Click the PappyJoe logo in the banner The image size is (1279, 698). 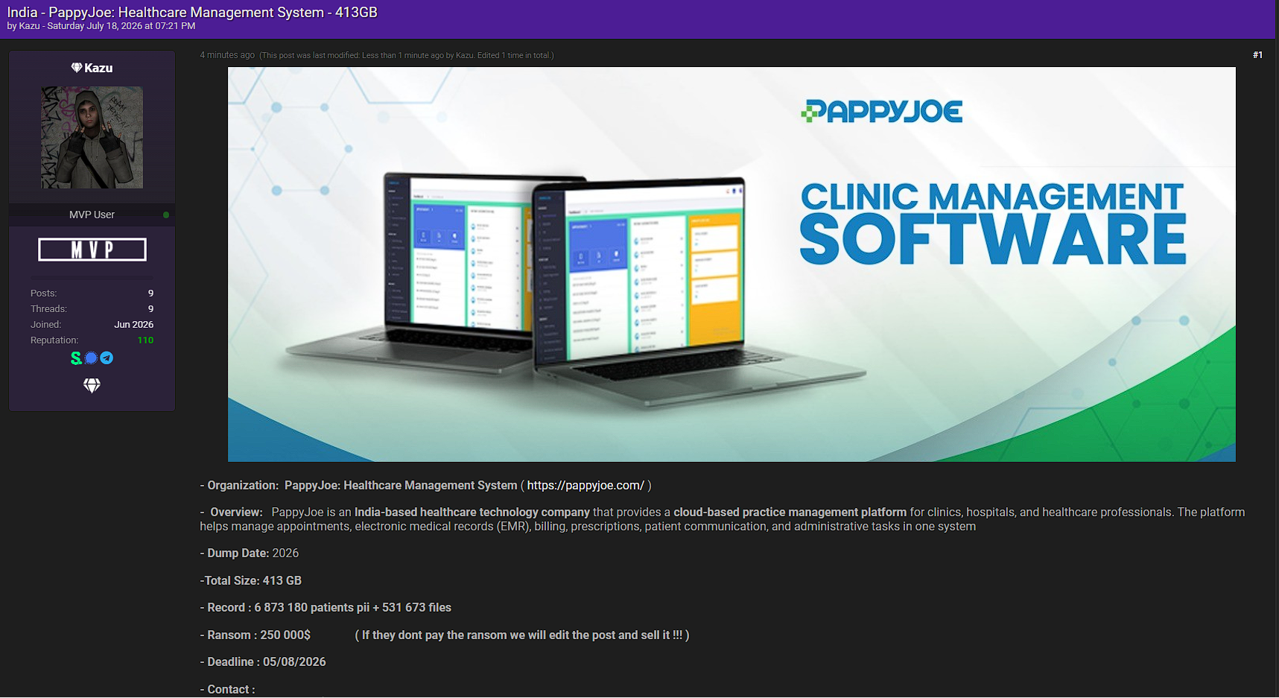click(x=881, y=111)
